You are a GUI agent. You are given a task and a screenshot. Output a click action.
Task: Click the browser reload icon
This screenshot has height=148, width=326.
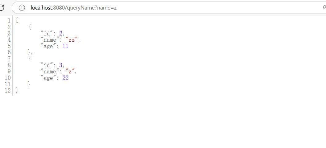pyautogui.click(x=2, y=8)
